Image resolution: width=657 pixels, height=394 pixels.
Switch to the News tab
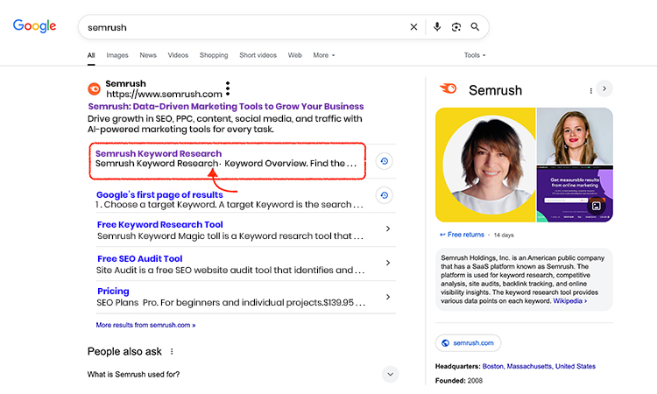point(148,55)
